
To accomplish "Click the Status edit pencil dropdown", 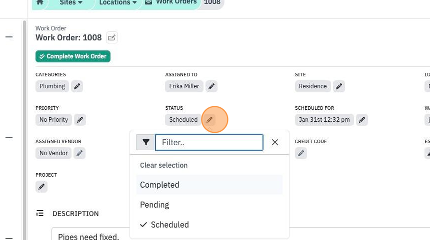I will pyautogui.click(x=209, y=120).
